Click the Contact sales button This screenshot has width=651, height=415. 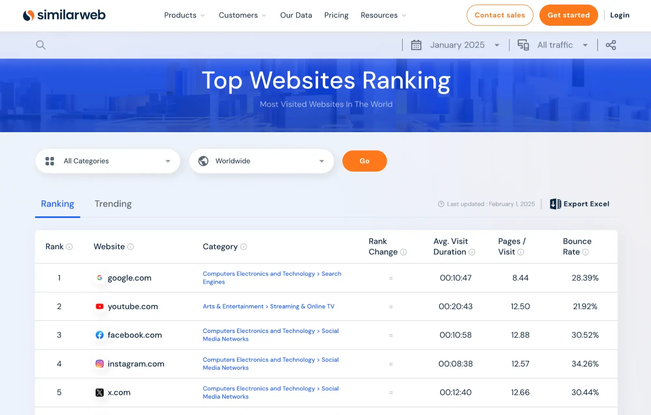coord(500,15)
